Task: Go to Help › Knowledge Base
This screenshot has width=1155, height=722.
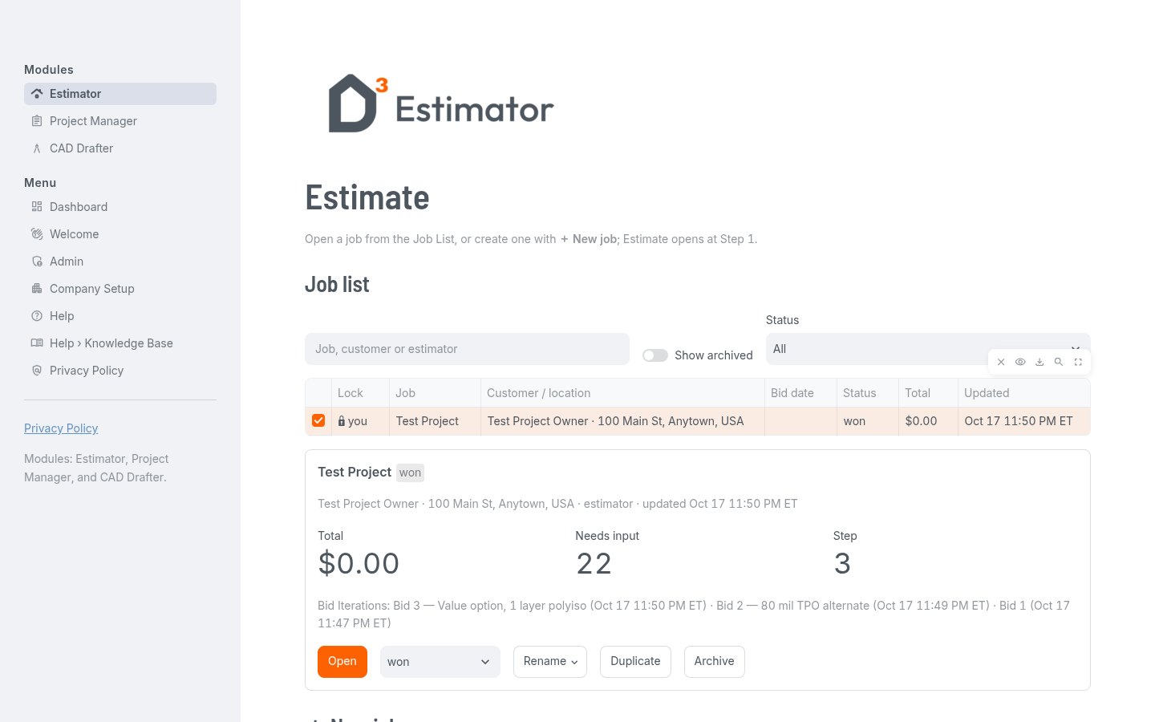Action: pyautogui.click(x=120, y=343)
